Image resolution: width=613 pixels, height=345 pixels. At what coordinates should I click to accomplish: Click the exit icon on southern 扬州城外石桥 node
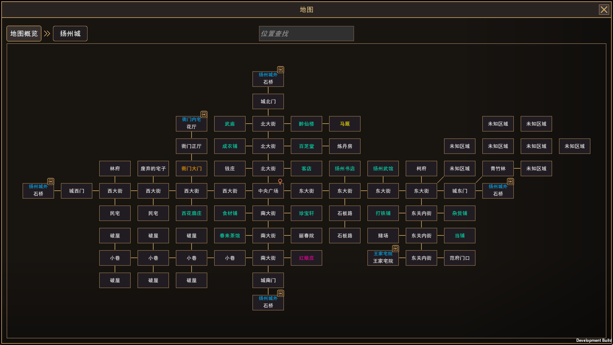(281, 293)
